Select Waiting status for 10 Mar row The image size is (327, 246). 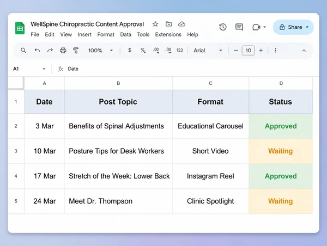(281, 151)
